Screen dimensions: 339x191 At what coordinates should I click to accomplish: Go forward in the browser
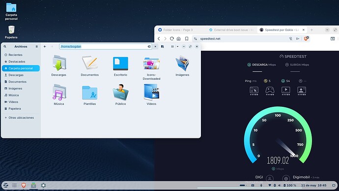(x=165, y=38)
